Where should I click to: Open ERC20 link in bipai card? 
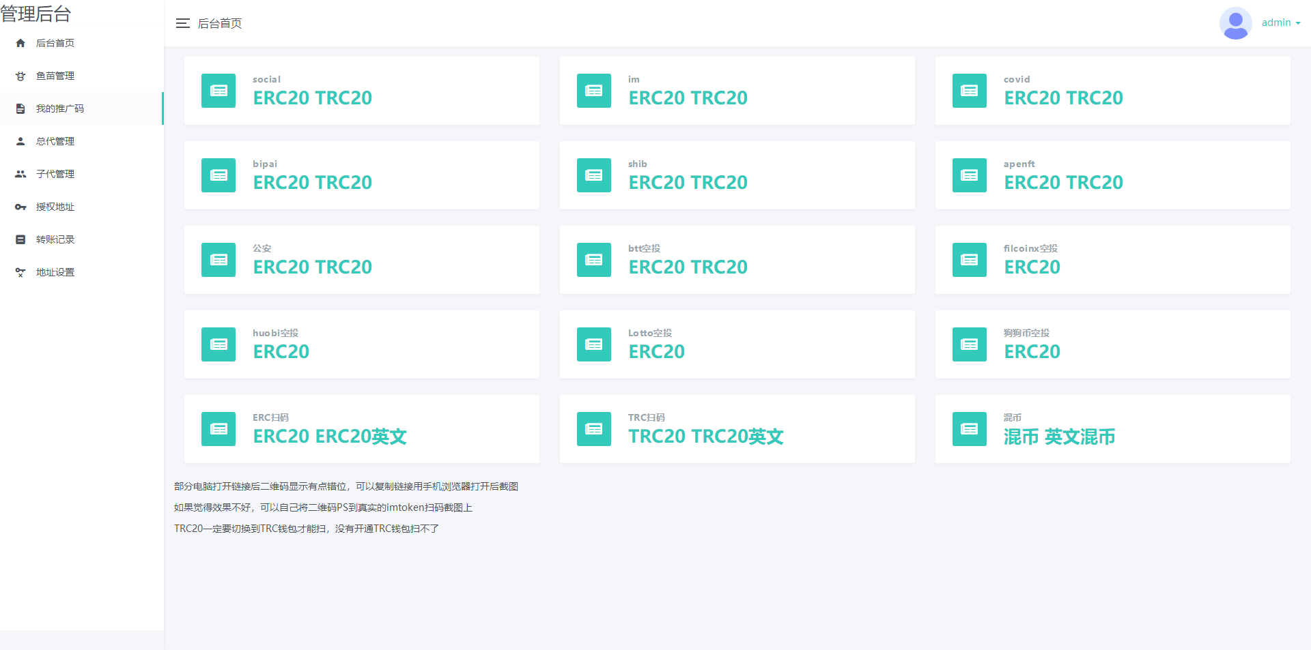(281, 183)
